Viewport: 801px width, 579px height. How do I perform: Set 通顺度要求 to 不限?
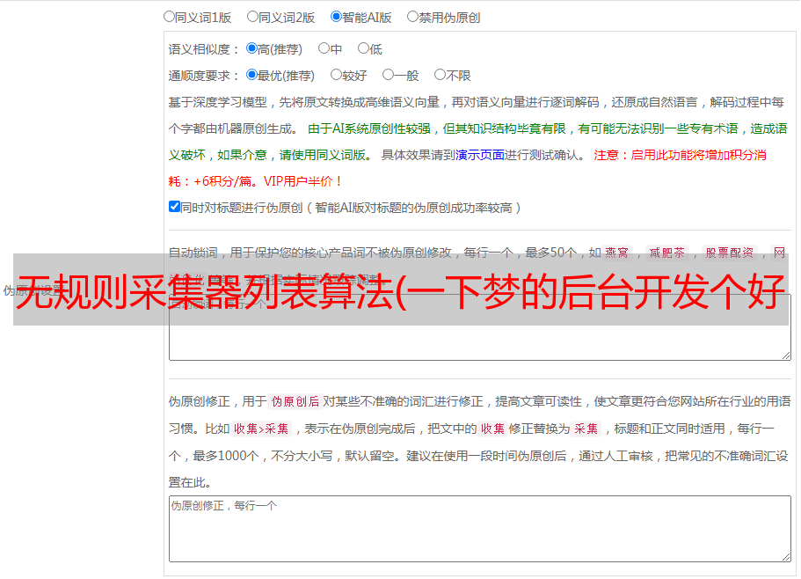(440, 75)
